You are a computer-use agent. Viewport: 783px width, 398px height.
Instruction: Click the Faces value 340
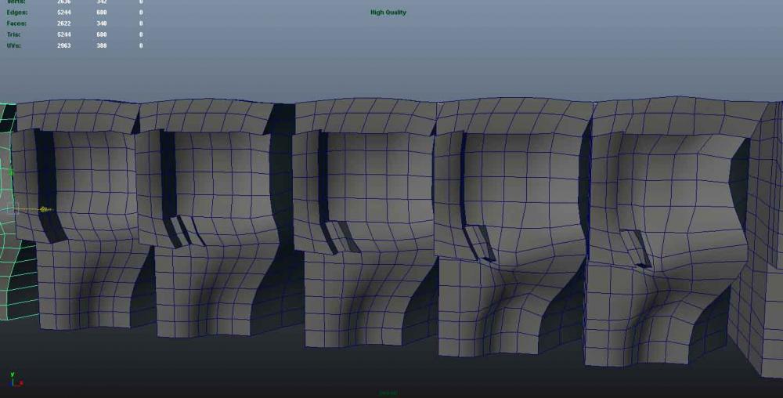pos(101,24)
